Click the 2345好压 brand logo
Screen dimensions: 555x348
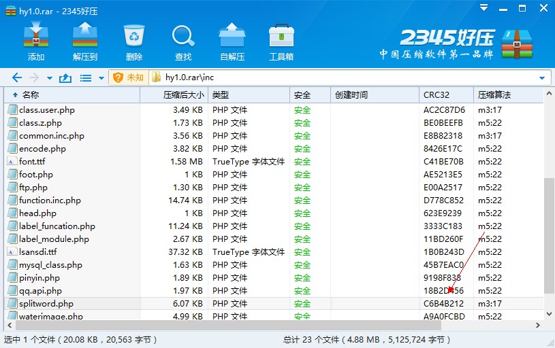tap(456, 43)
